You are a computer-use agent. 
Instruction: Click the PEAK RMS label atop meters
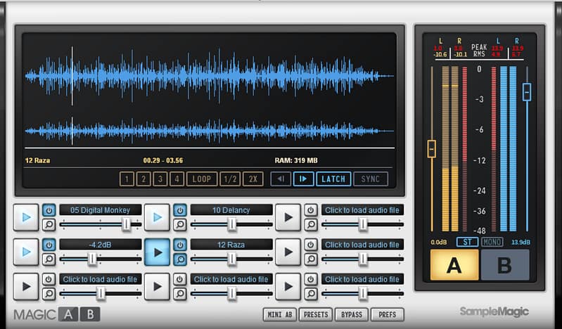click(x=479, y=51)
